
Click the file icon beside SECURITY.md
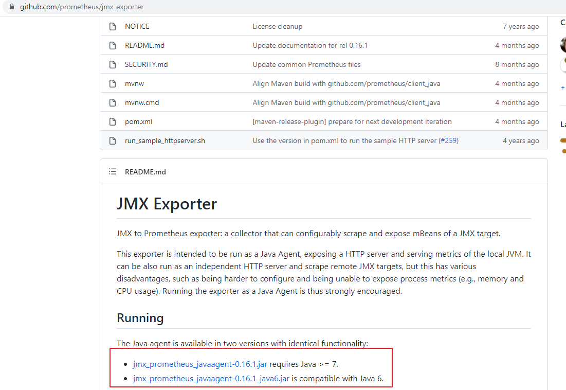[x=113, y=65]
